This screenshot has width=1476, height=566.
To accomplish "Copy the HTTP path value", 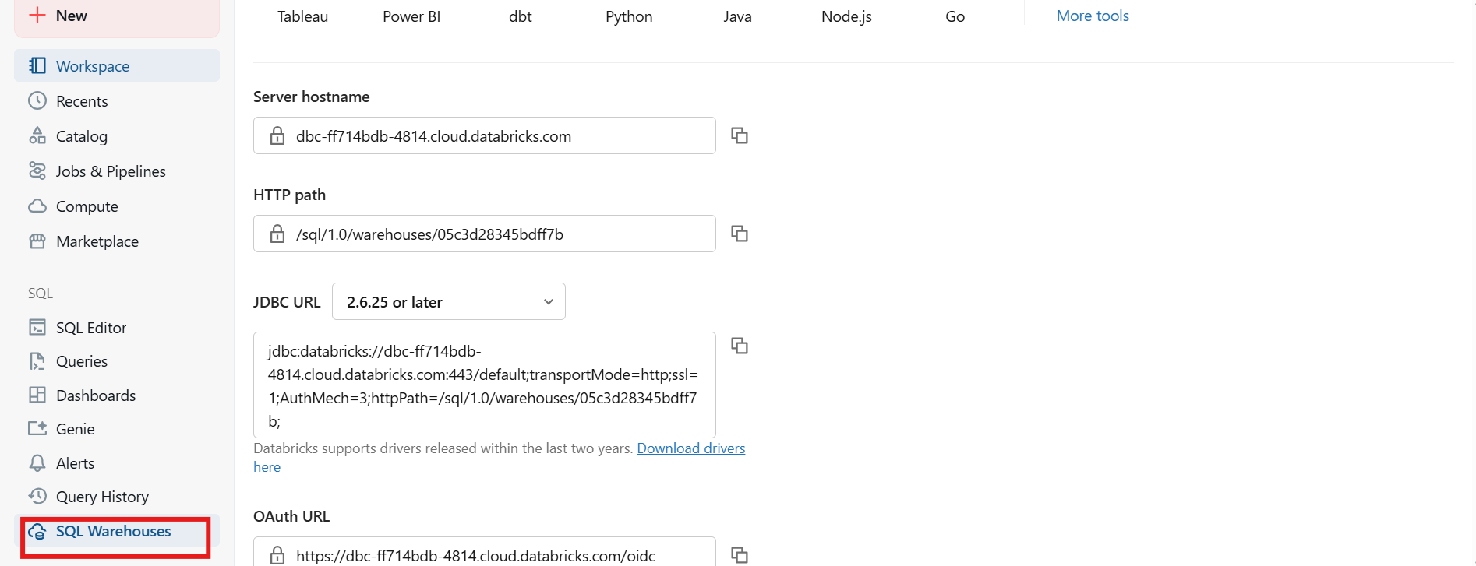I will [x=739, y=234].
